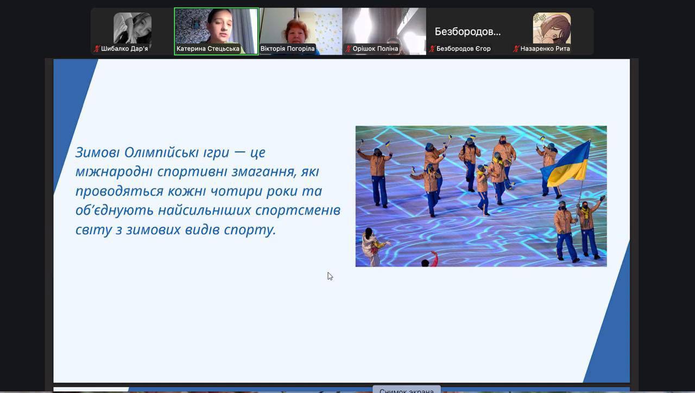Viewport: 695px width, 393px height.
Task: Select Назаренко Рита's anime avatar picture
Action: click(552, 27)
